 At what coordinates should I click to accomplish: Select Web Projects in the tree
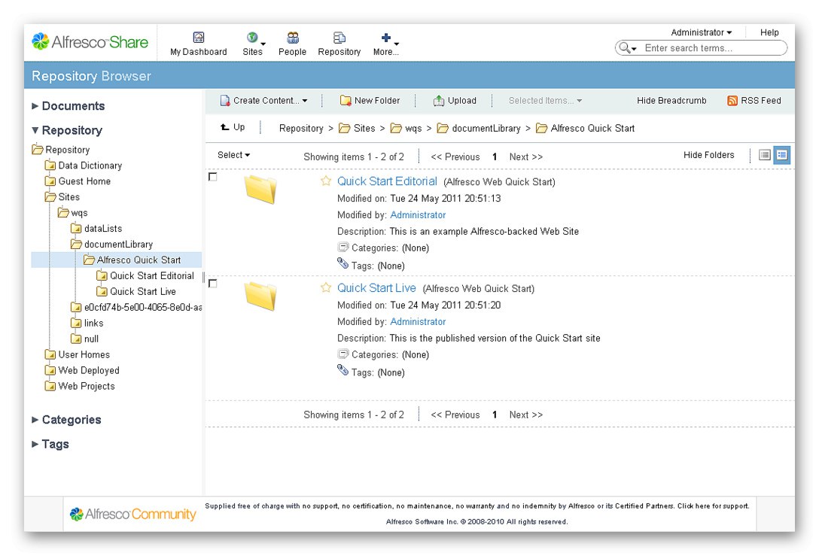pyautogui.click(x=86, y=386)
